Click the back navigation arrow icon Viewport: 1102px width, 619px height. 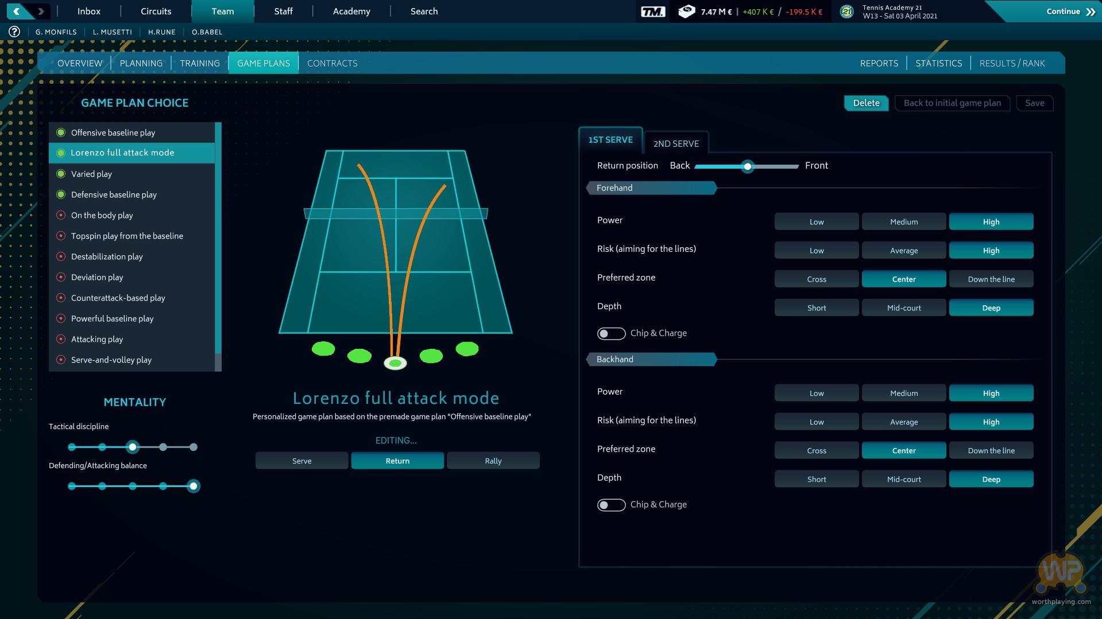coord(17,11)
